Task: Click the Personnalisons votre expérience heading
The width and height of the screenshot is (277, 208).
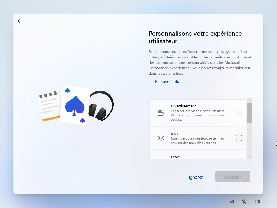Action: (x=195, y=37)
